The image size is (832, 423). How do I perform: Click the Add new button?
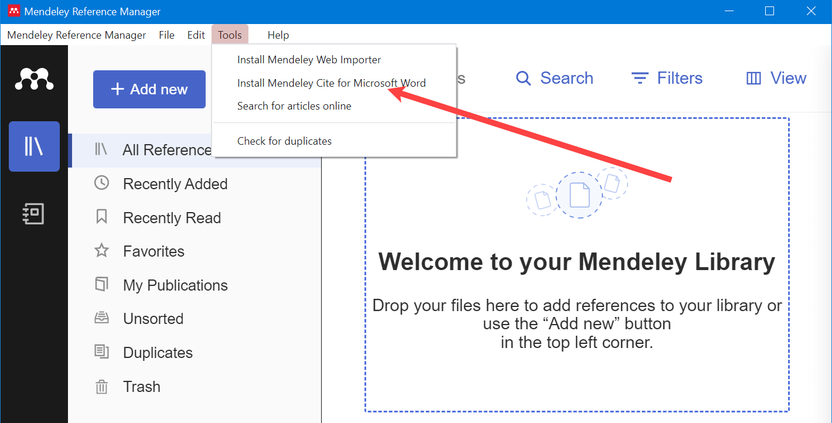pos(149,89)
